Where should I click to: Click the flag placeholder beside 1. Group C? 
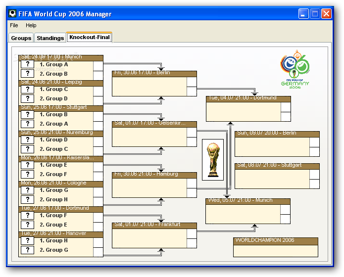(x=27, y=89)
